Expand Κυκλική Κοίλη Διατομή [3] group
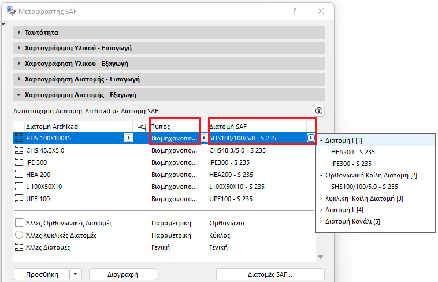This screenshot has width=438, height=282. point(321,198)
